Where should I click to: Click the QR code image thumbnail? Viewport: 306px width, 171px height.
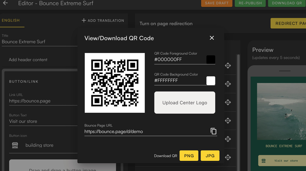pos(115,83)
